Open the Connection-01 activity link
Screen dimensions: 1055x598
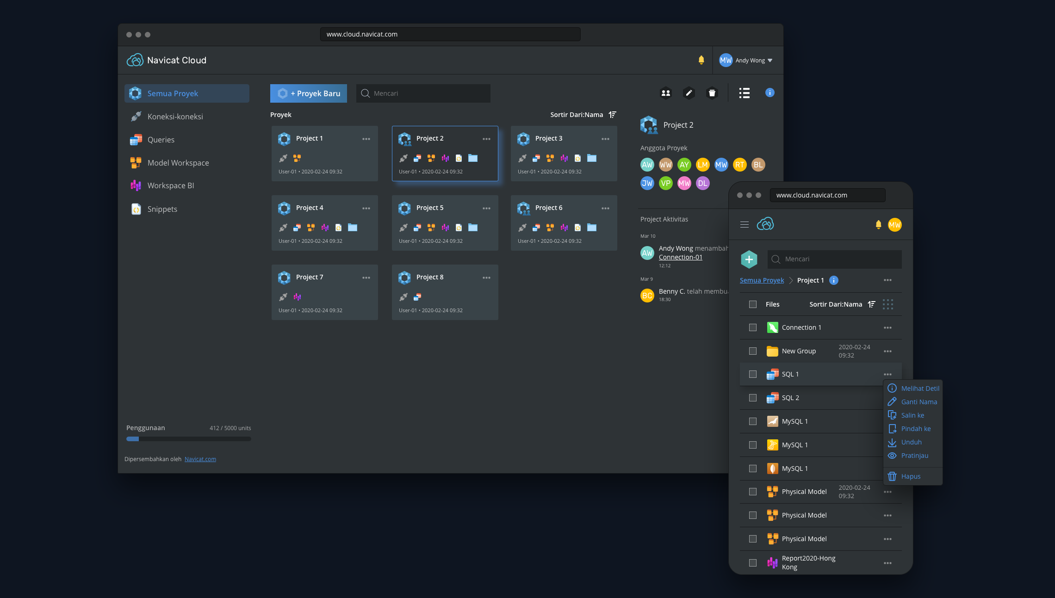coord(681,257)
